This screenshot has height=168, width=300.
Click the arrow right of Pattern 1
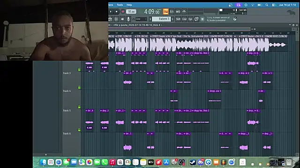click(173, 19)
